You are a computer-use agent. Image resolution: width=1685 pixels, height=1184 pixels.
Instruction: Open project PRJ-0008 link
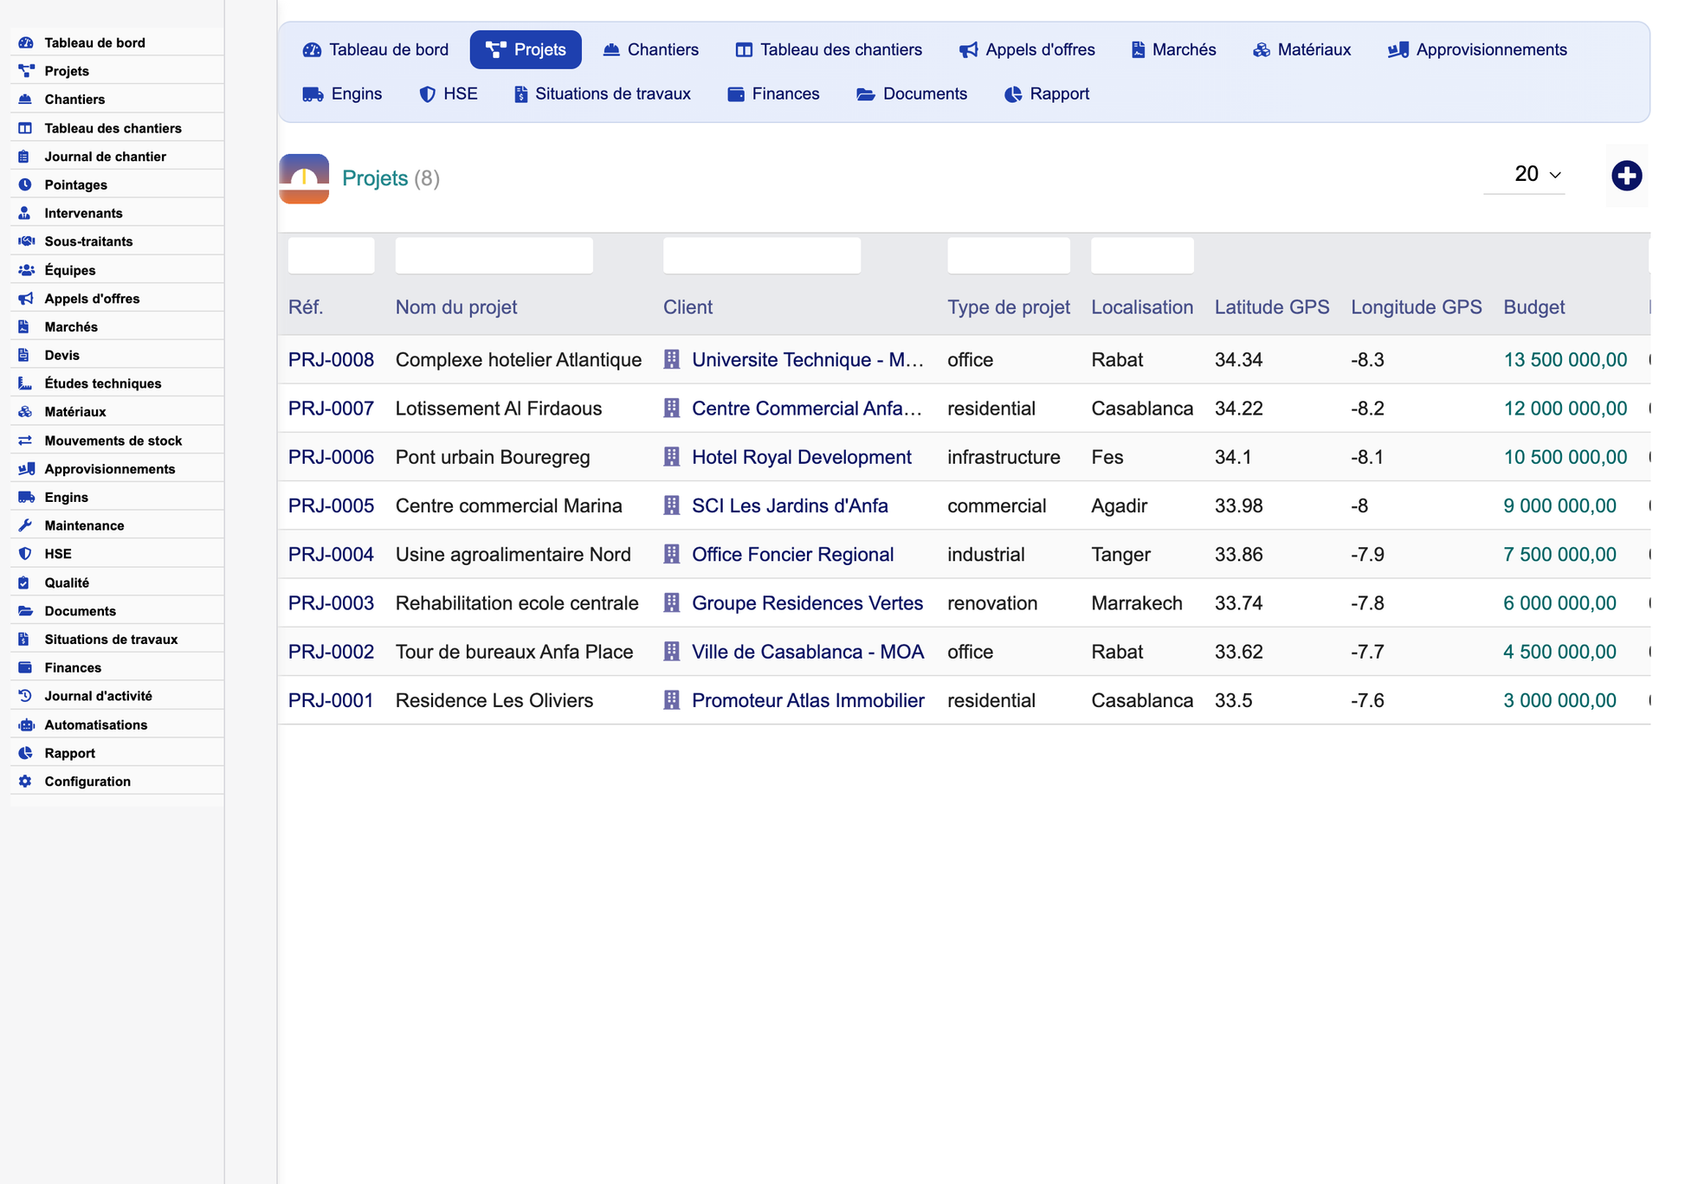(x=331, y=360)
